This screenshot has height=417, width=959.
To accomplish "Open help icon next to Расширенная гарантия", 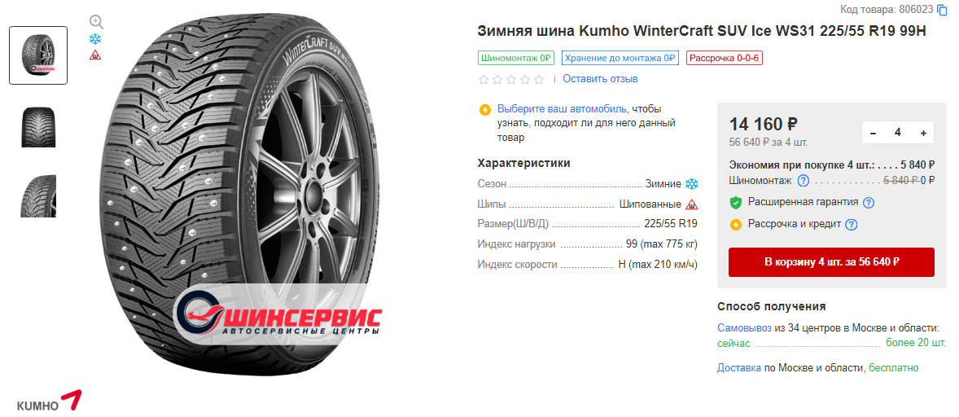I will (868, 203).
